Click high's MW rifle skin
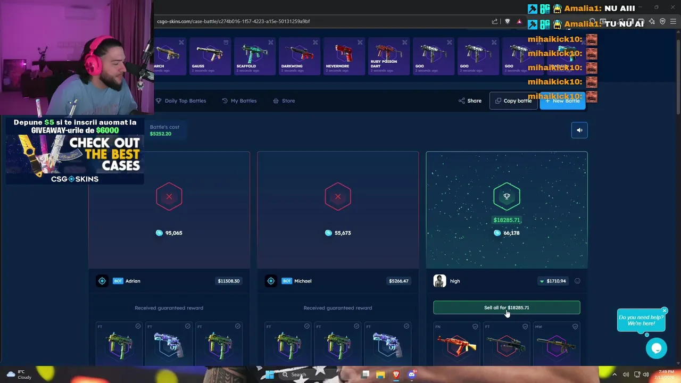Viewport: 681px width, 383px height. 557,344
